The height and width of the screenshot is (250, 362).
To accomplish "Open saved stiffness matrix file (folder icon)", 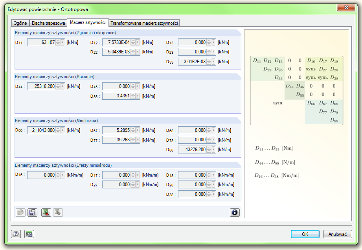I will (x=20, y=212).
